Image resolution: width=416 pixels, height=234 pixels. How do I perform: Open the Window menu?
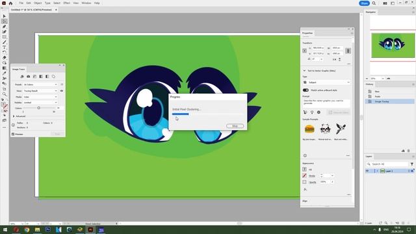(86, 3)
